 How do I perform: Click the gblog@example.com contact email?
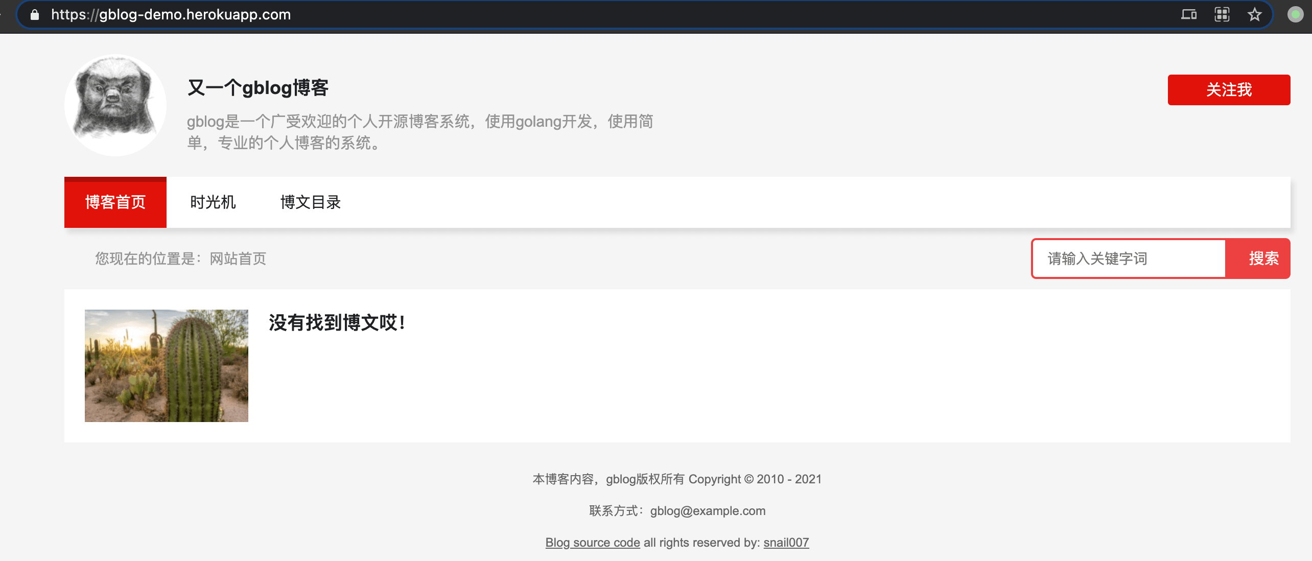click(708, 511)
